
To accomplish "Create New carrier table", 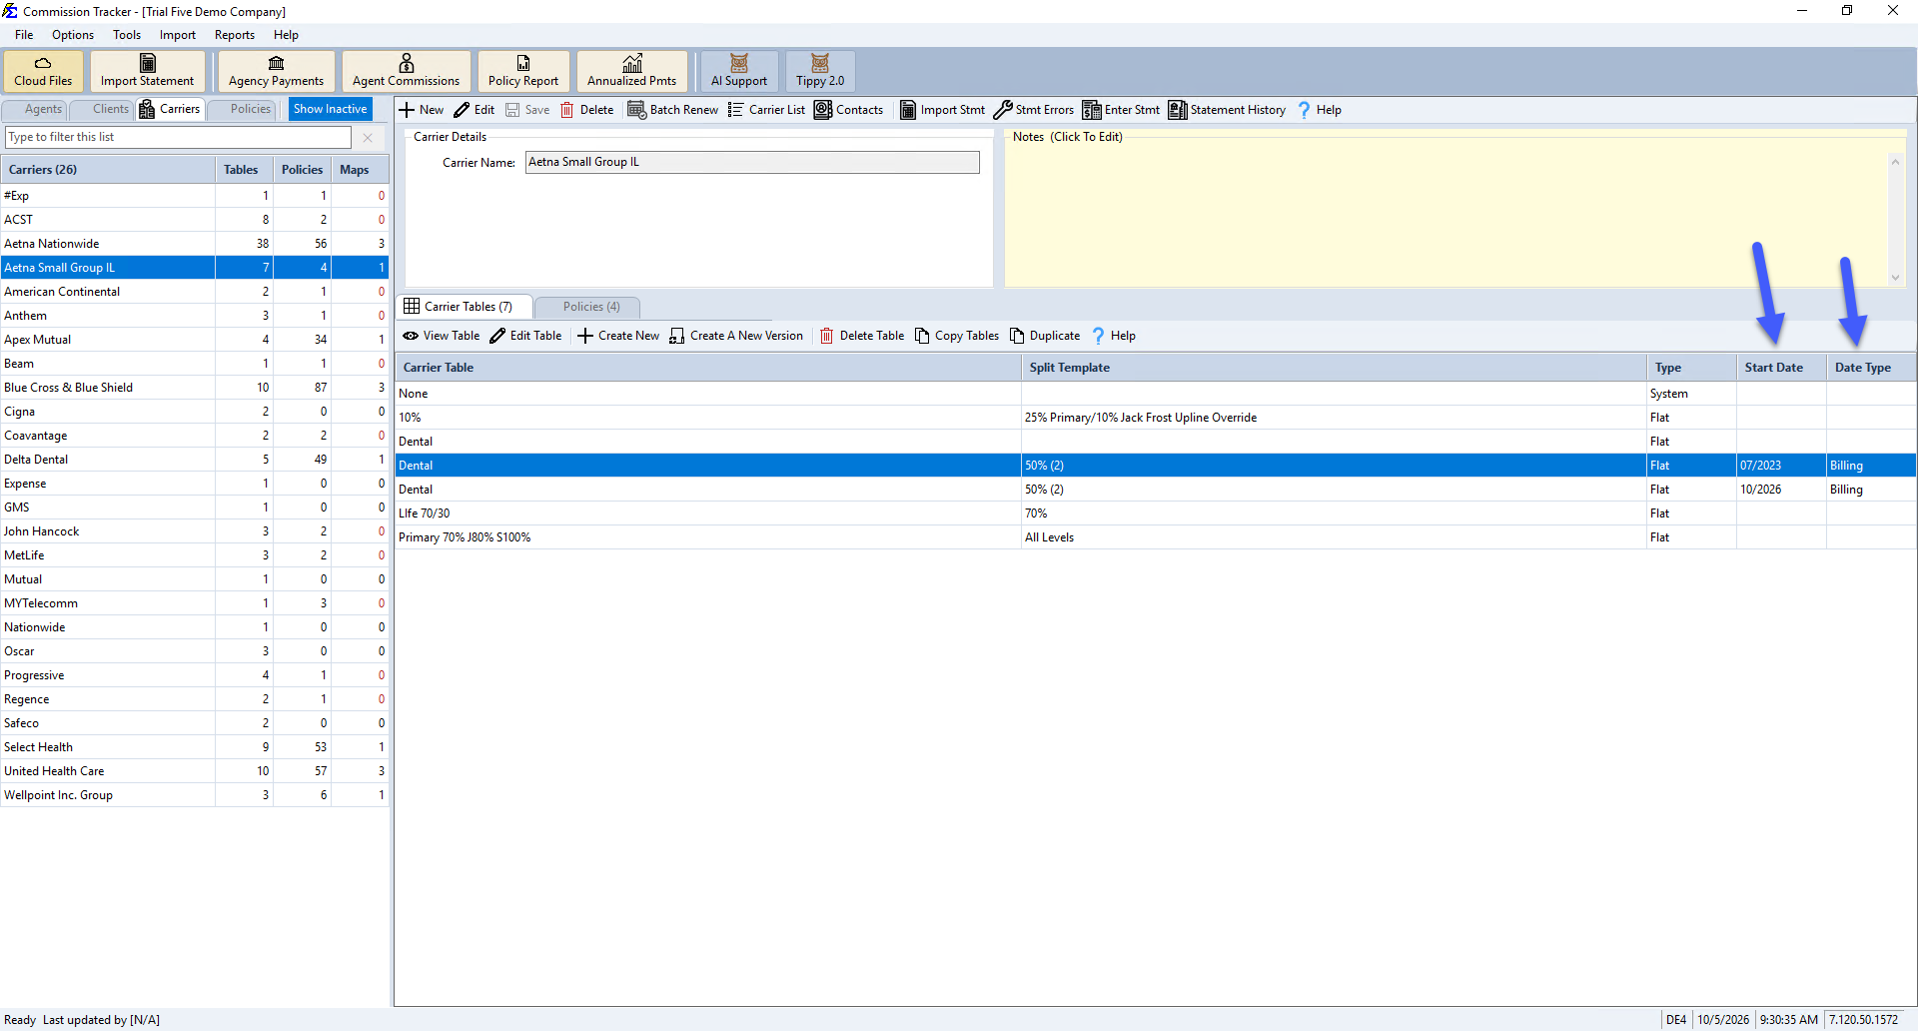I will (618, 336).
